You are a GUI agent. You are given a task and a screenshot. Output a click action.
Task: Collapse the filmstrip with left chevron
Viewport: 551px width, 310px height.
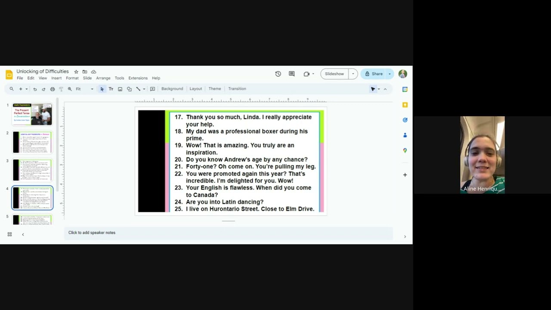coord(23,235)
